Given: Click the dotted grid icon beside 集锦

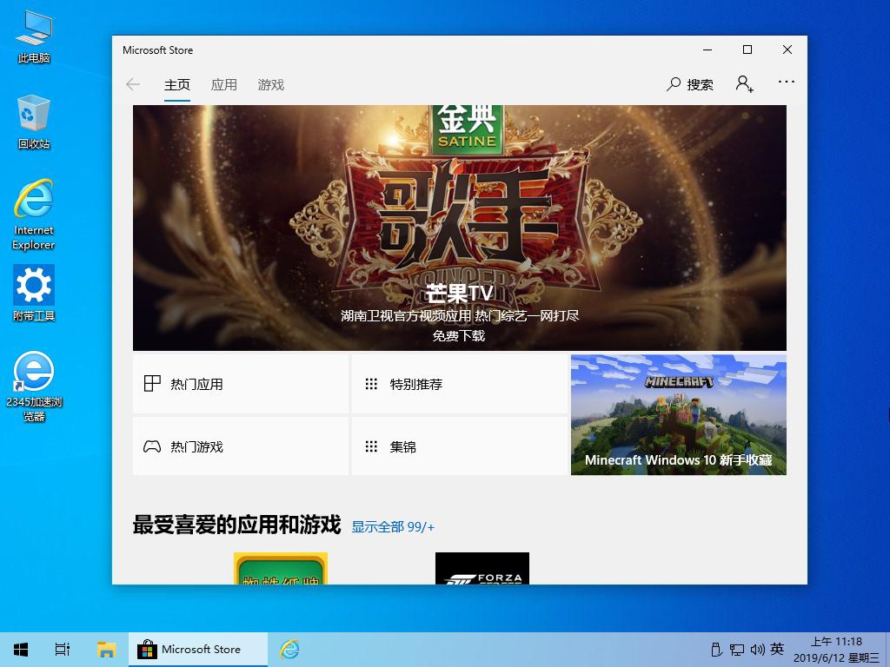Looking at the screenshot, I should [371, 446].
